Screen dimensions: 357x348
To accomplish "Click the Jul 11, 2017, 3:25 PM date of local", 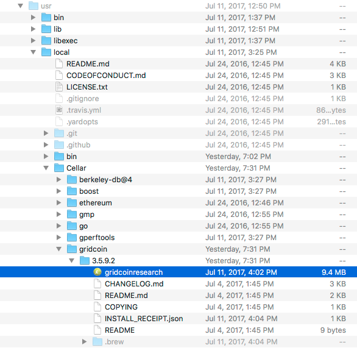I will (x=241, y=52).
